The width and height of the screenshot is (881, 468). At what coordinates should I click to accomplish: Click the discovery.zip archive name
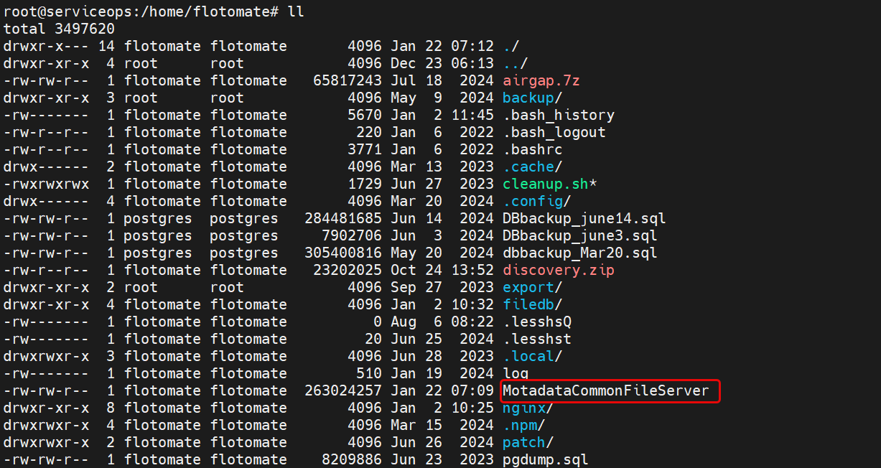pos(558,270)
